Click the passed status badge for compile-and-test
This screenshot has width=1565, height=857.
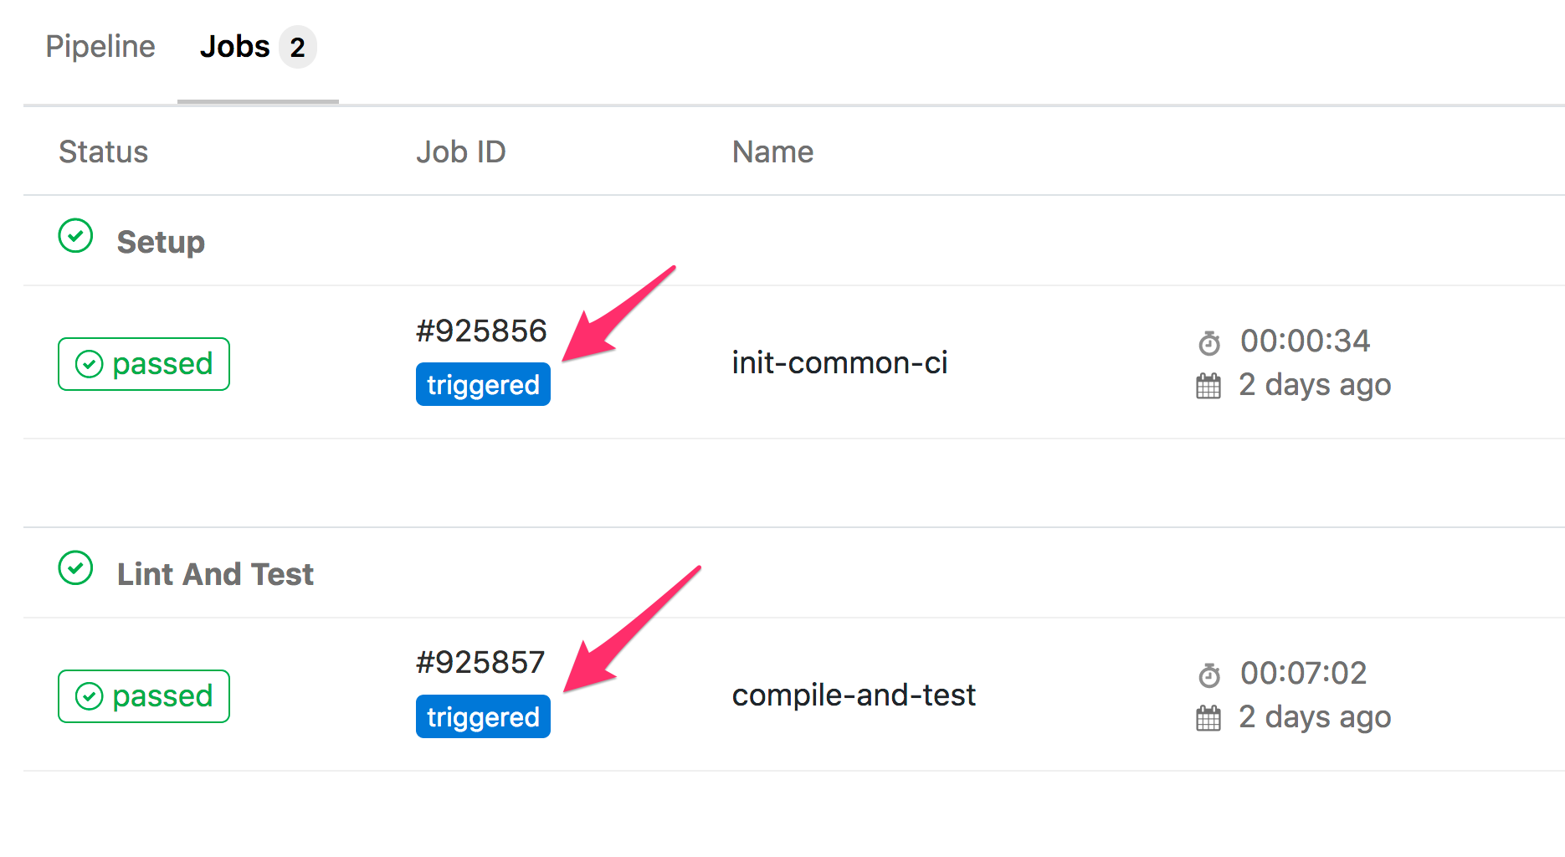(143, 695)
